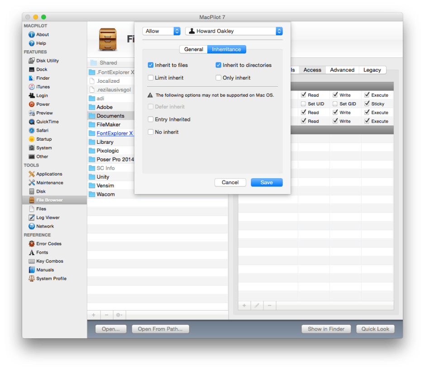The height and width of the screenshot is (370, 425).
Task: Select the Maintenance tool
Action: click(48, 182)
